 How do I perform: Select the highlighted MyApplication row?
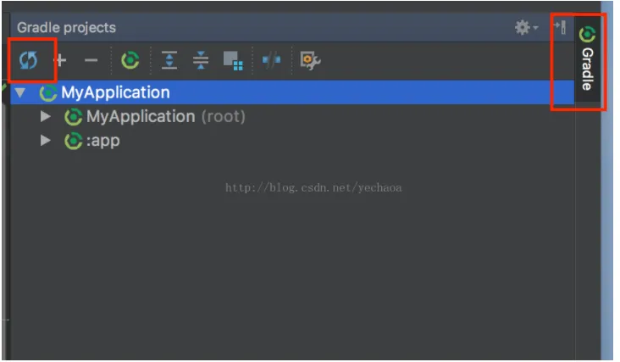pyautogui.click(x=292, y=92)
